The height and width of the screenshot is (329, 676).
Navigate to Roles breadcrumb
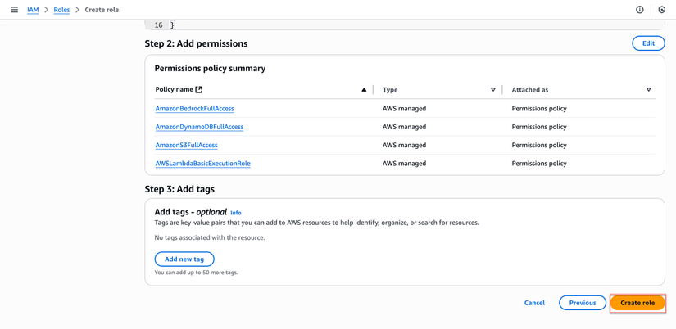point(61,10)
